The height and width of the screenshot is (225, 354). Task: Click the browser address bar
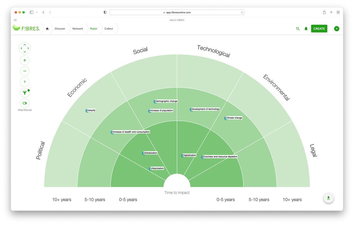click(x=177, y=12)
